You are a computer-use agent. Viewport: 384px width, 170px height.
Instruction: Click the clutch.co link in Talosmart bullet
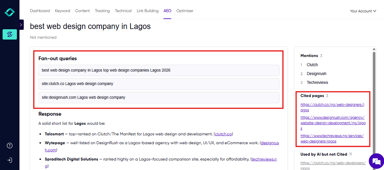pos(223,134)
